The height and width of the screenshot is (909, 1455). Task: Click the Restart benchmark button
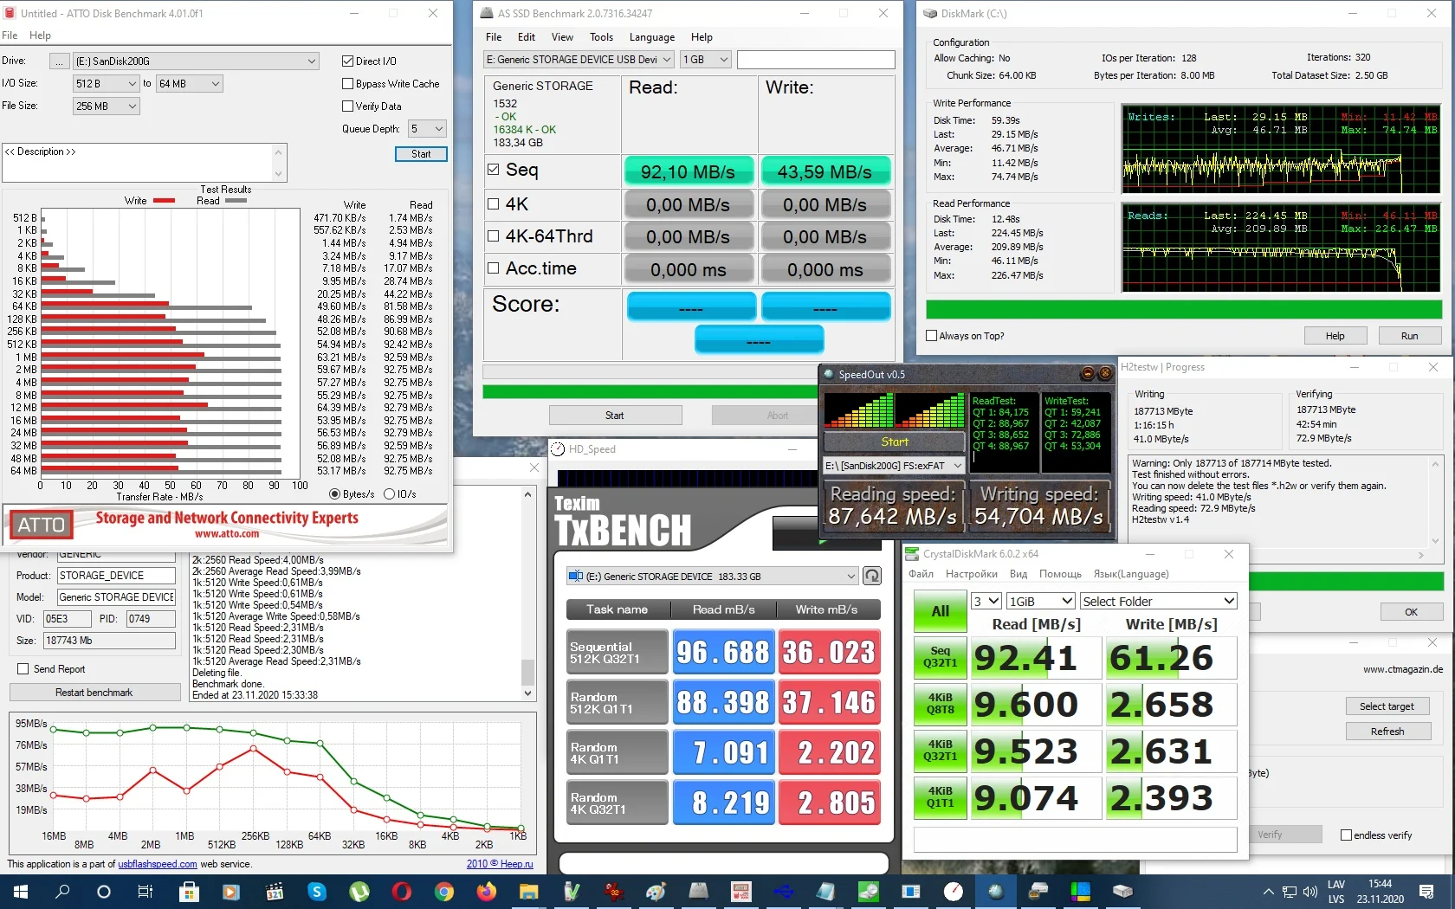pyautogui.click(x=94, y=693)
